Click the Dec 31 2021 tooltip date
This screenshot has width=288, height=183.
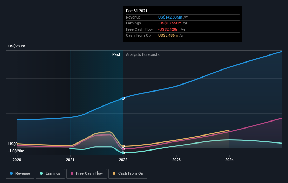point(136,11)
